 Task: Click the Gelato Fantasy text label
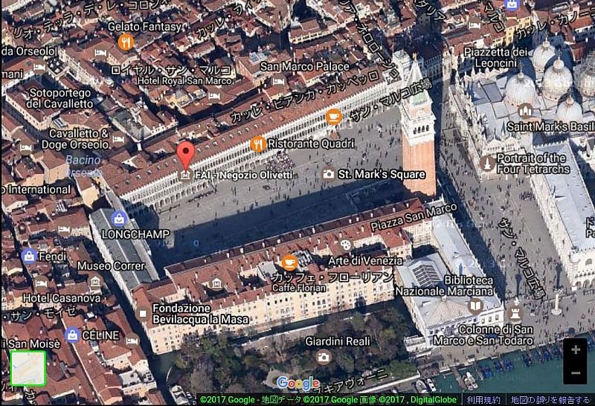click(x=144, y=27)
